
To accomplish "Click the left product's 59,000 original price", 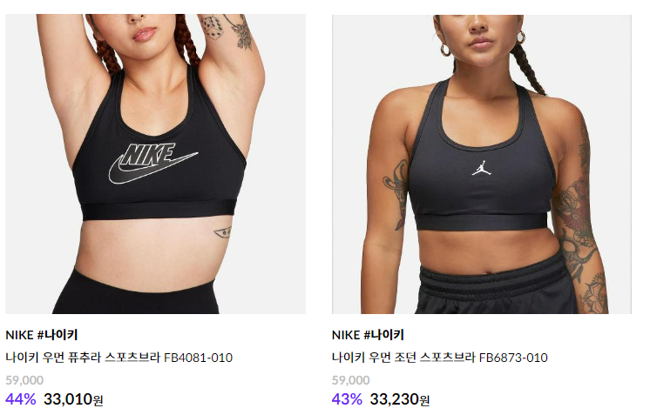I will click(24, 380).
